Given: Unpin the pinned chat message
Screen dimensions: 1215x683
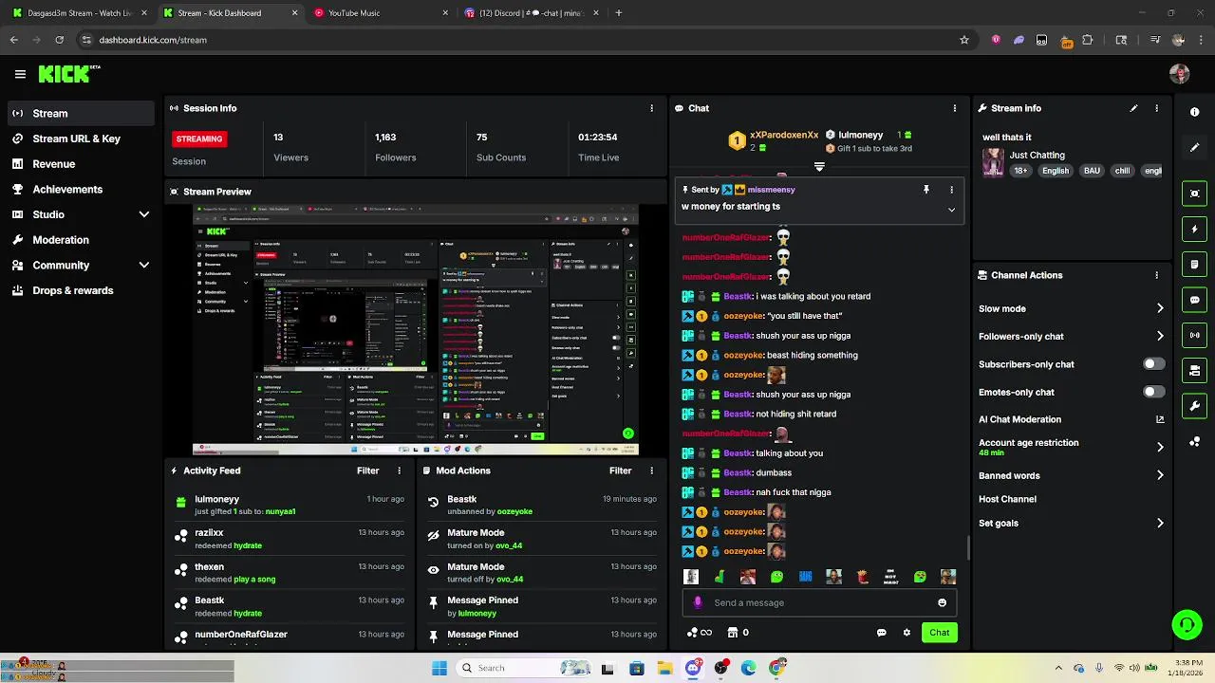Looking at the screenshot, I should tap(926, 190).
